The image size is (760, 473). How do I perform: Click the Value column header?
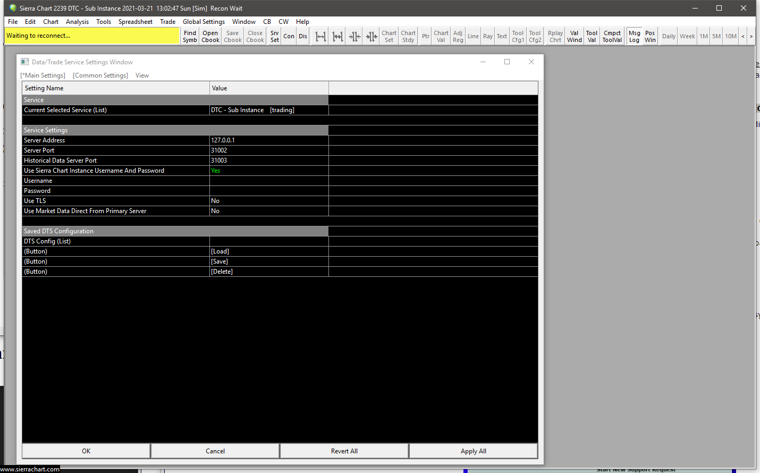click(x=269, y=88)
